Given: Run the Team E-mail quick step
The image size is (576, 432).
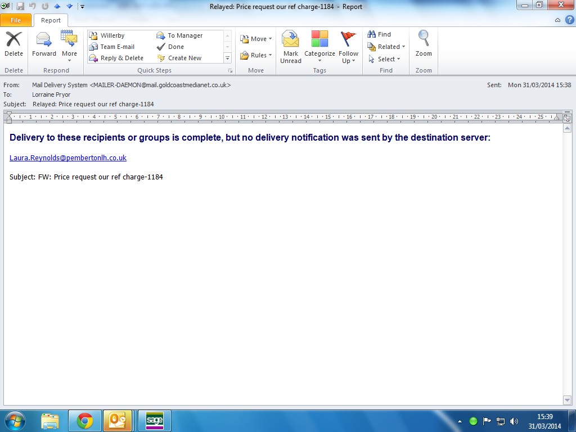Looking at the screenshot, I should point(112,47).
